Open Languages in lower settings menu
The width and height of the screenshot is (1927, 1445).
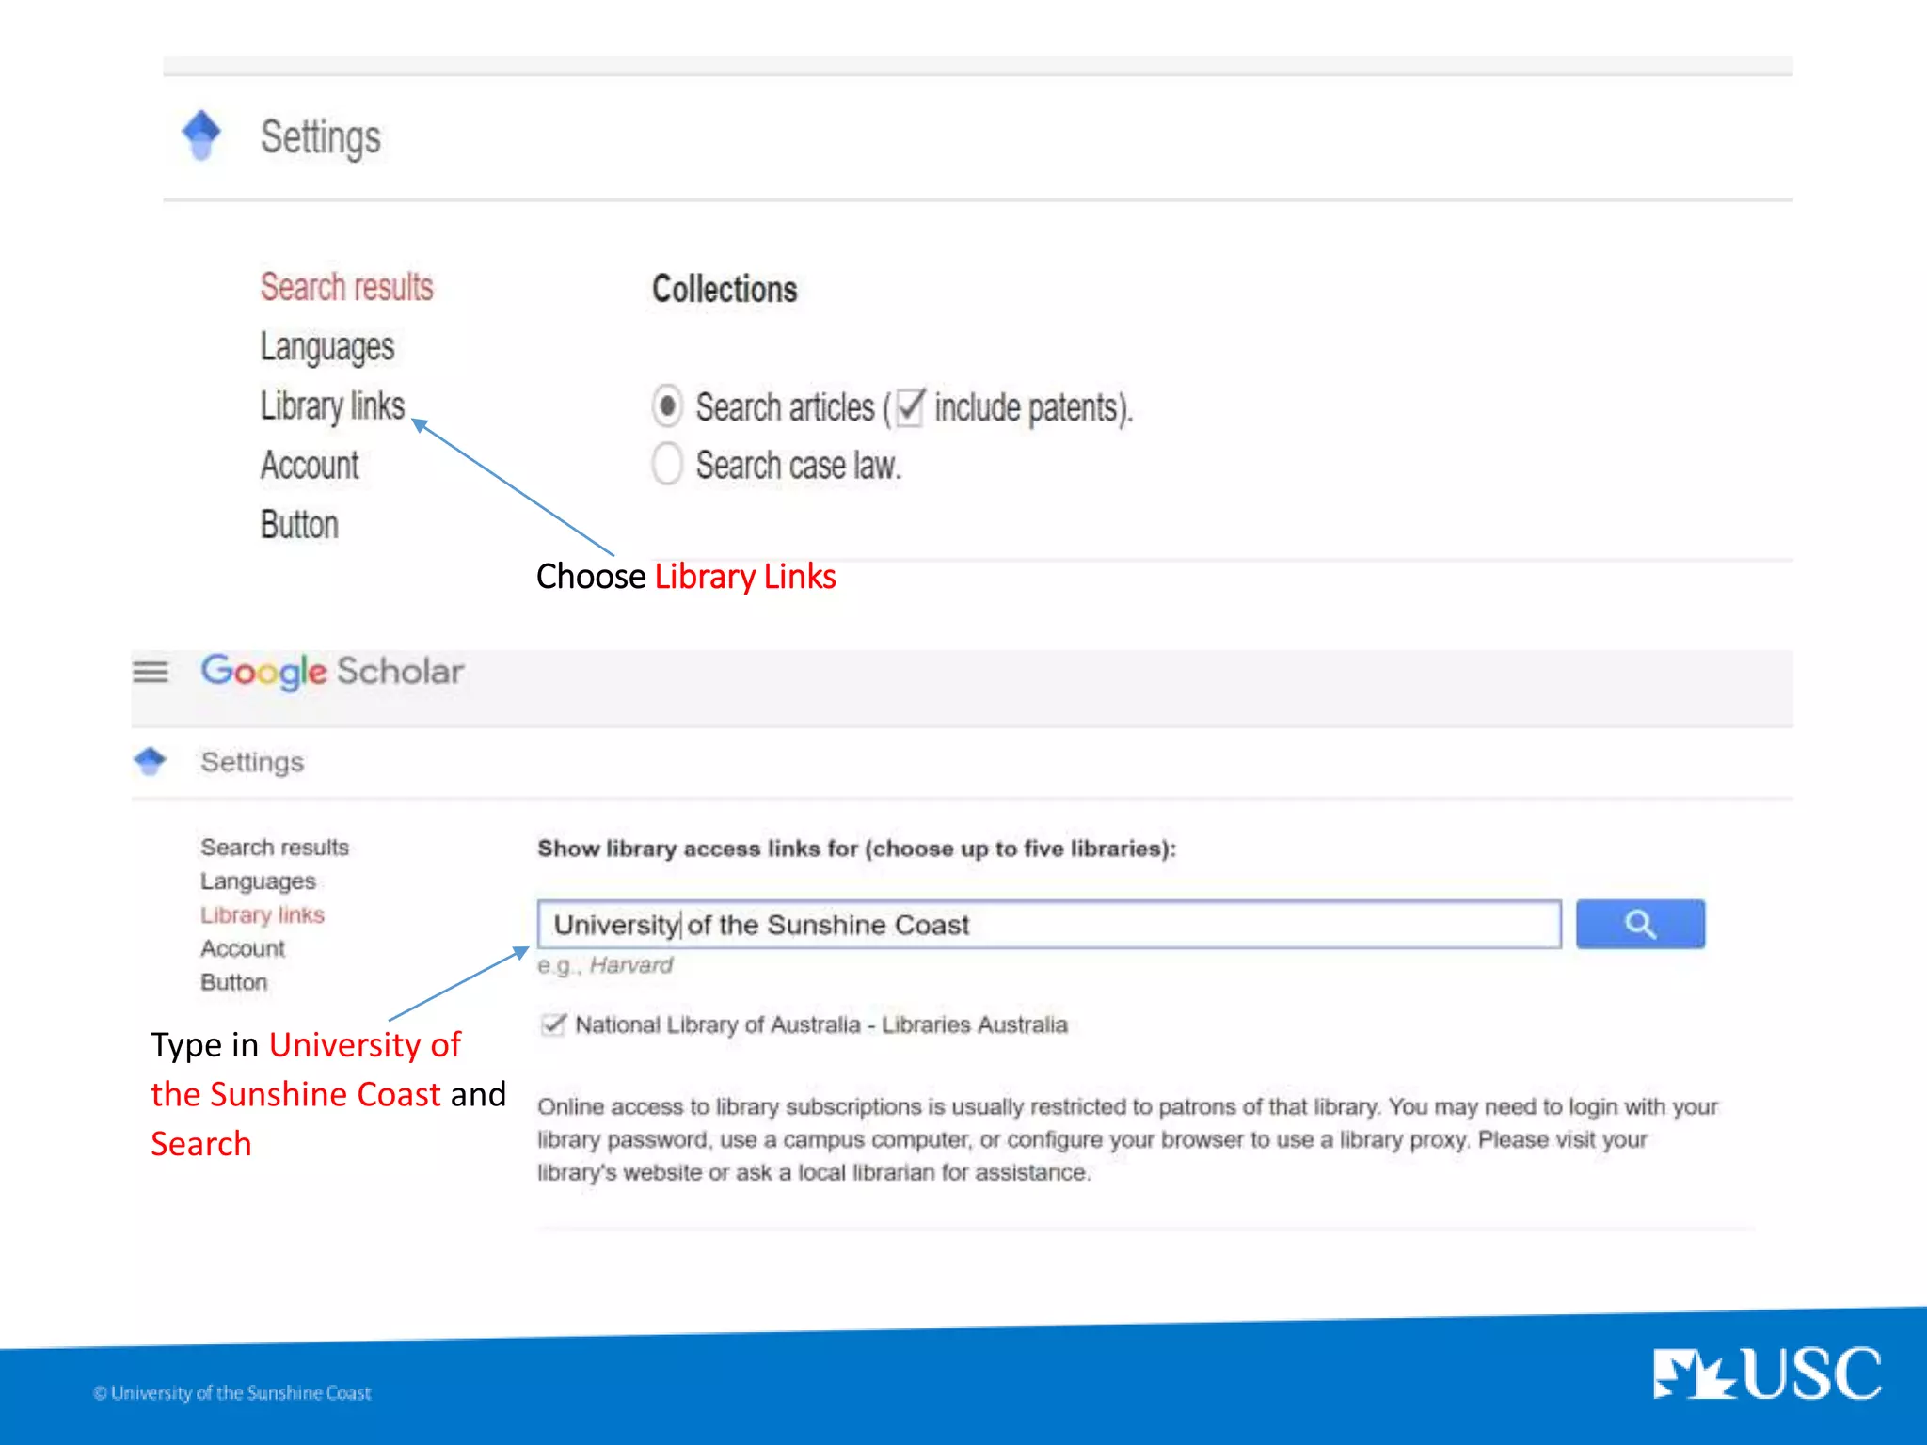coord(258,881)
